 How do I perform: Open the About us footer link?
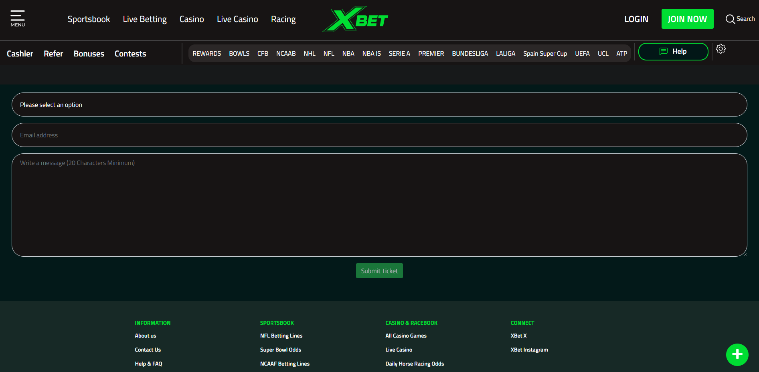[x=145, y=336]
